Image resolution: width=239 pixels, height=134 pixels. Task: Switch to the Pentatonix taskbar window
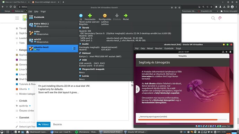click(86, 132)
